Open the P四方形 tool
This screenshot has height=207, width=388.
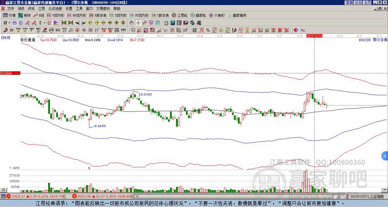click(56, 15)
